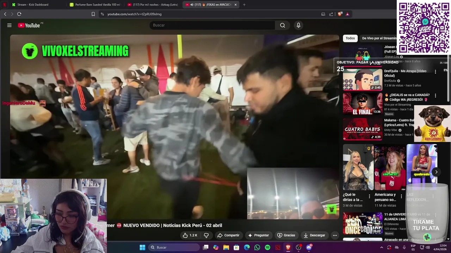Open Windows Start menu
The width and height of the screenshot is (451, 253).
pos(142,247)
